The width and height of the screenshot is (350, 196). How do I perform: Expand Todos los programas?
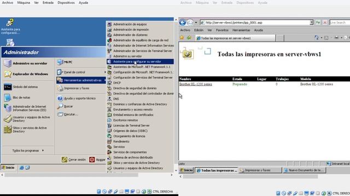28,150
